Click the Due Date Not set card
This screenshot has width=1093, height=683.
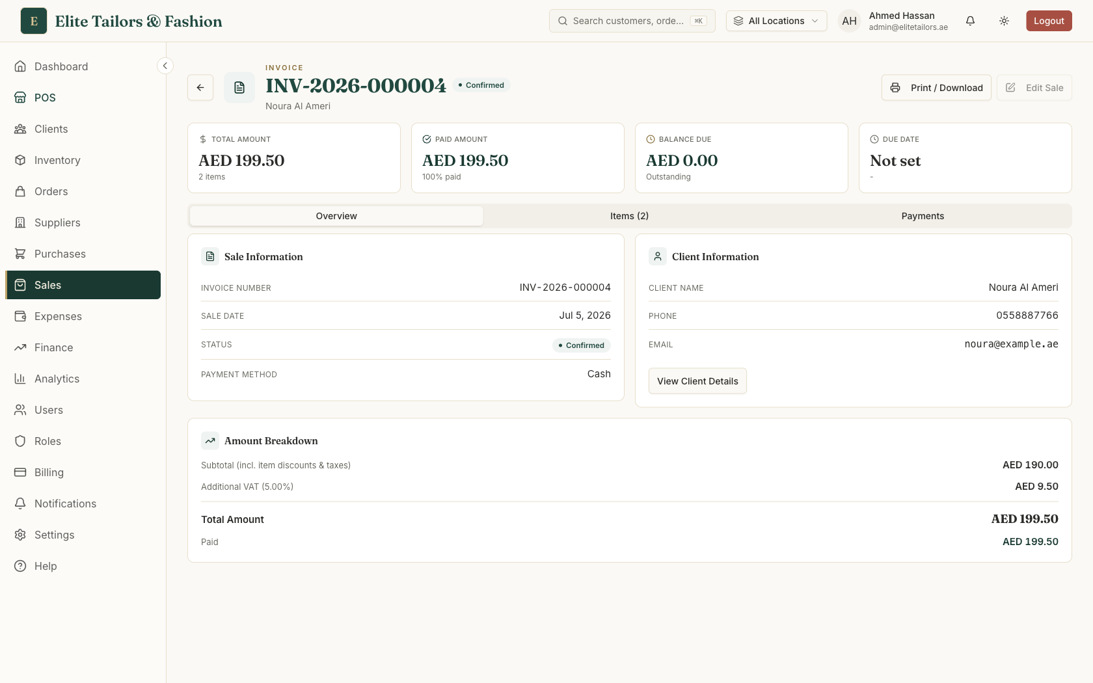coord(965,158)
